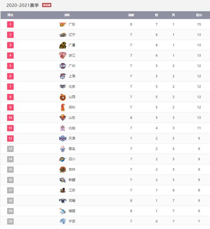Sort by the 胜 column header

click(x=157, y=15)
